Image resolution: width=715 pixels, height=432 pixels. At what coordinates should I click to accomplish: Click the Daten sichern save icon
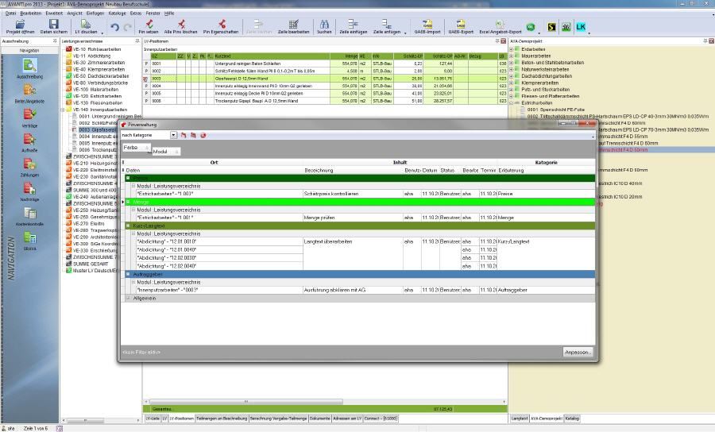(54, 25)
